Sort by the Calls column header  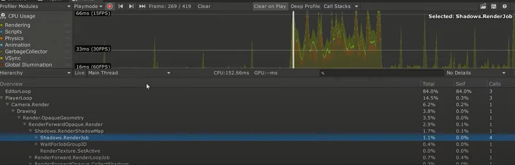click(501, 84)
